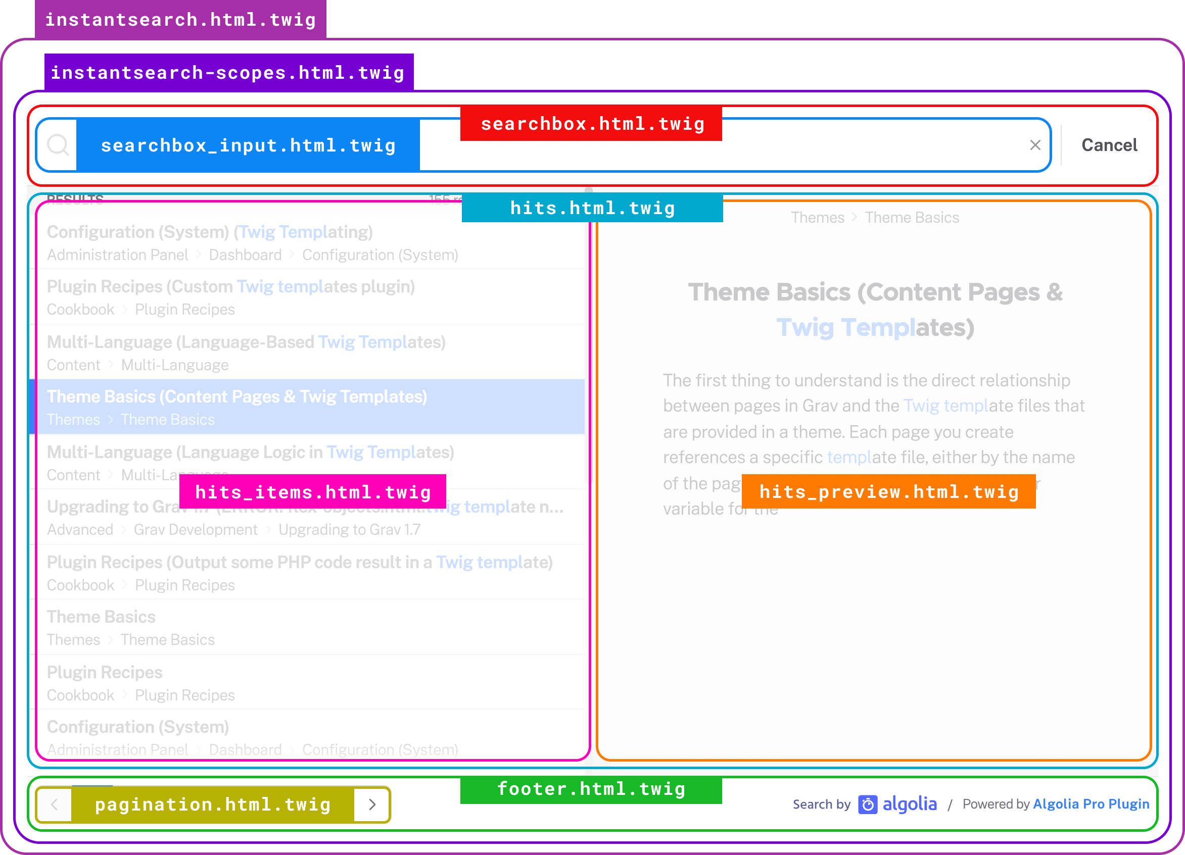Click the Algolia logo in the footer

897,804
